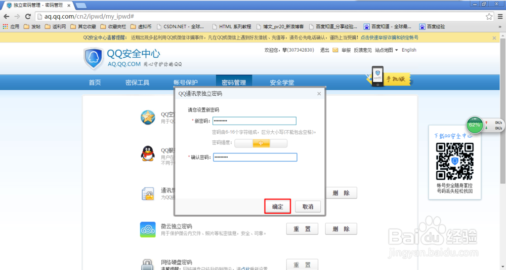Image resolution: width=506 pixels, height=270 pixels.
Task: Open the 其它收藏 bookmark folder
Action: (x=83, y=26)
